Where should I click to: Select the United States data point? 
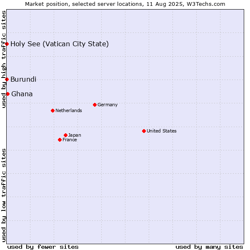[x=144, y=131]
